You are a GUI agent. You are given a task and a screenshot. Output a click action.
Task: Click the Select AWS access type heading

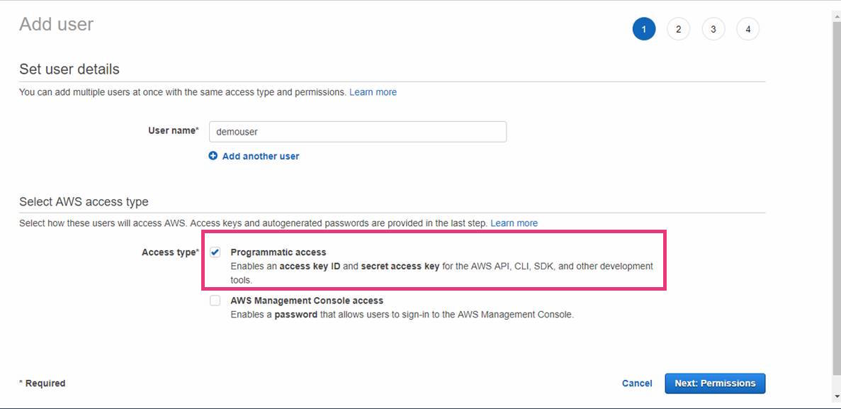84,202
